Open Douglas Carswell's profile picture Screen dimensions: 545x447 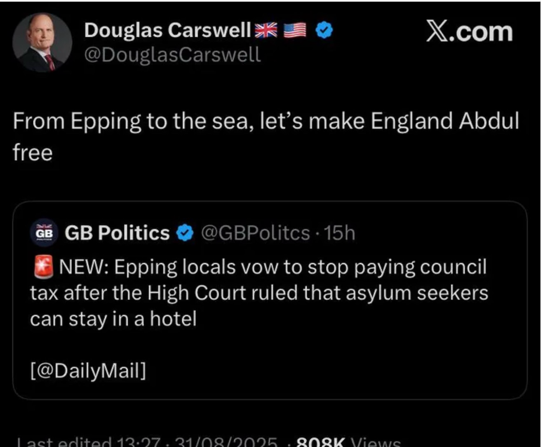42,43
